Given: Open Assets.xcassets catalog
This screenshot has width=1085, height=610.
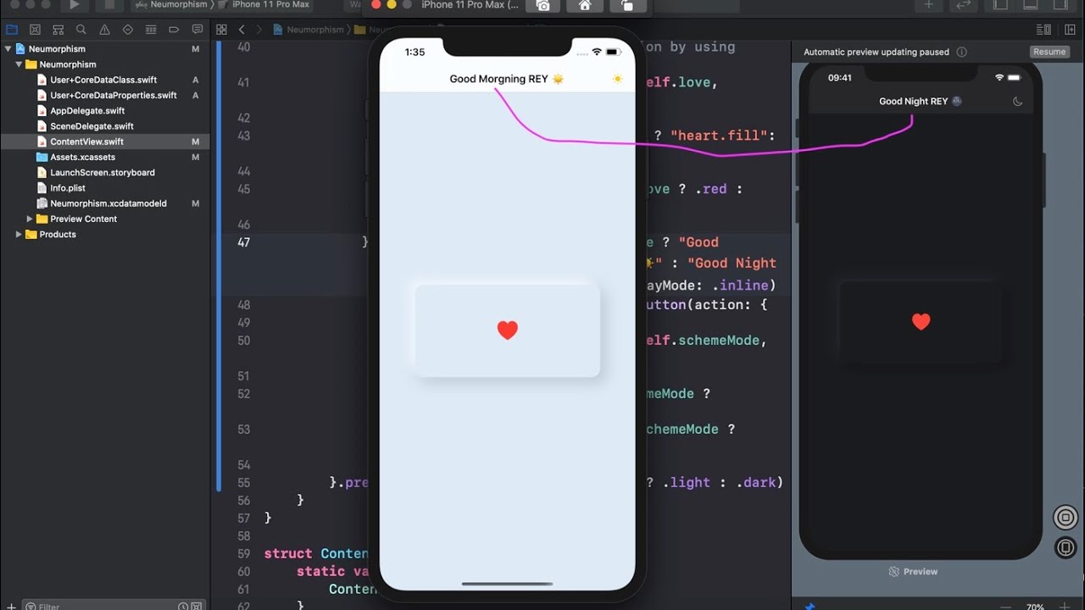Looking at the screenshot, I should pyautogui.click(x=82, y=157).
